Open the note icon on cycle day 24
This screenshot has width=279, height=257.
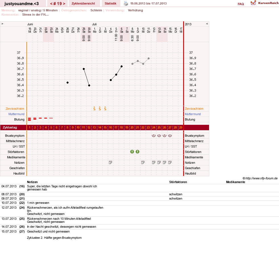pyautogui.click(x=154, y=163)
